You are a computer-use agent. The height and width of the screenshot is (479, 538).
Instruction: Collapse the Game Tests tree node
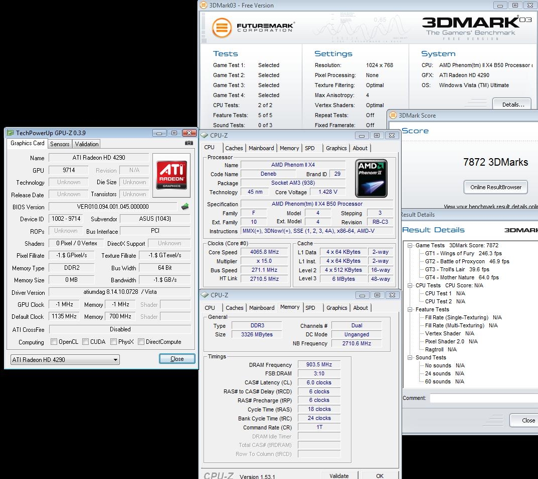(410, 245)
